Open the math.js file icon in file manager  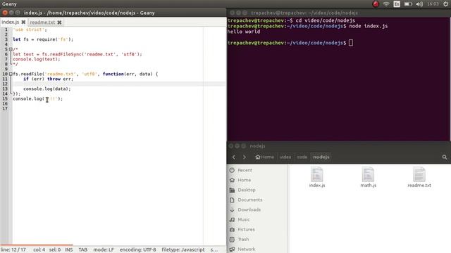click(368, 177)
